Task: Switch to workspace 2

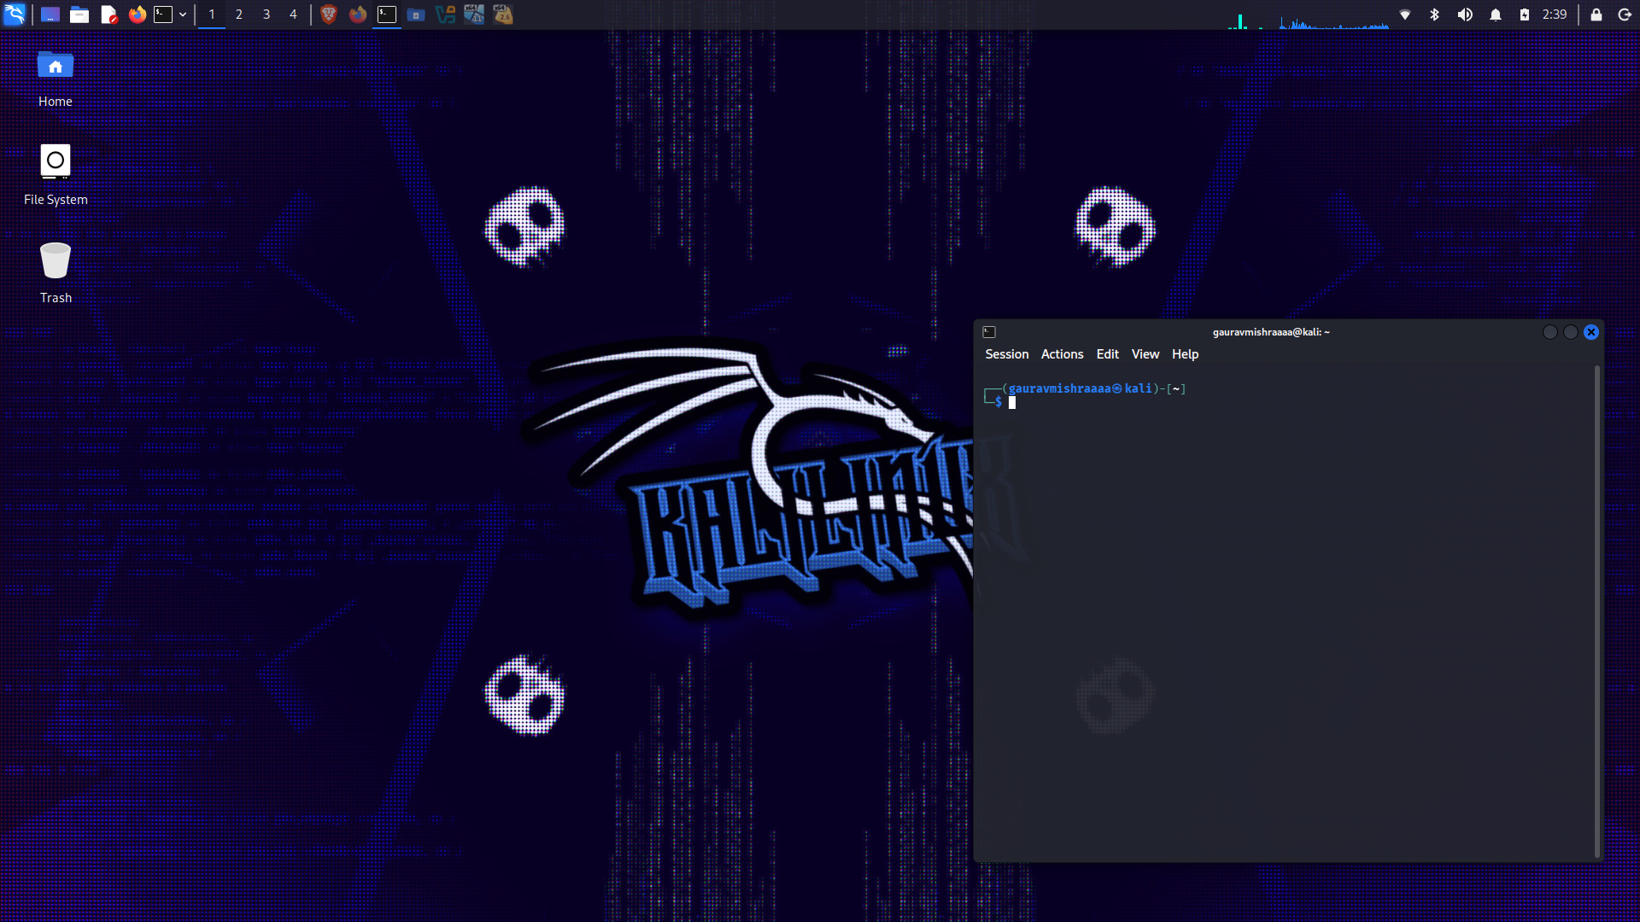Action: pyautogui.click(x=239, y=15)
